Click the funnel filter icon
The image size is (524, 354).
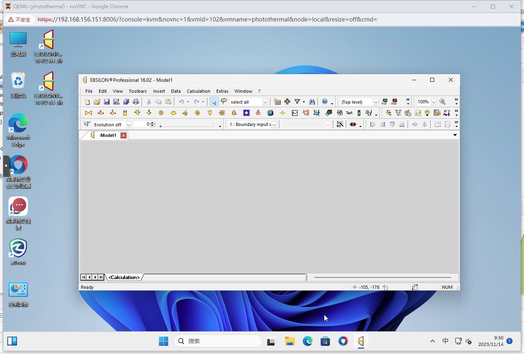[x=297, y=102]
